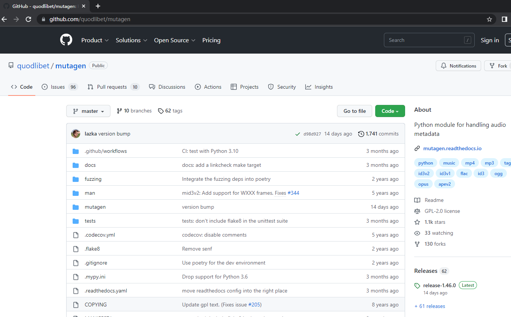
Task: Switch to the Issues tab
Action: [59, 87]
